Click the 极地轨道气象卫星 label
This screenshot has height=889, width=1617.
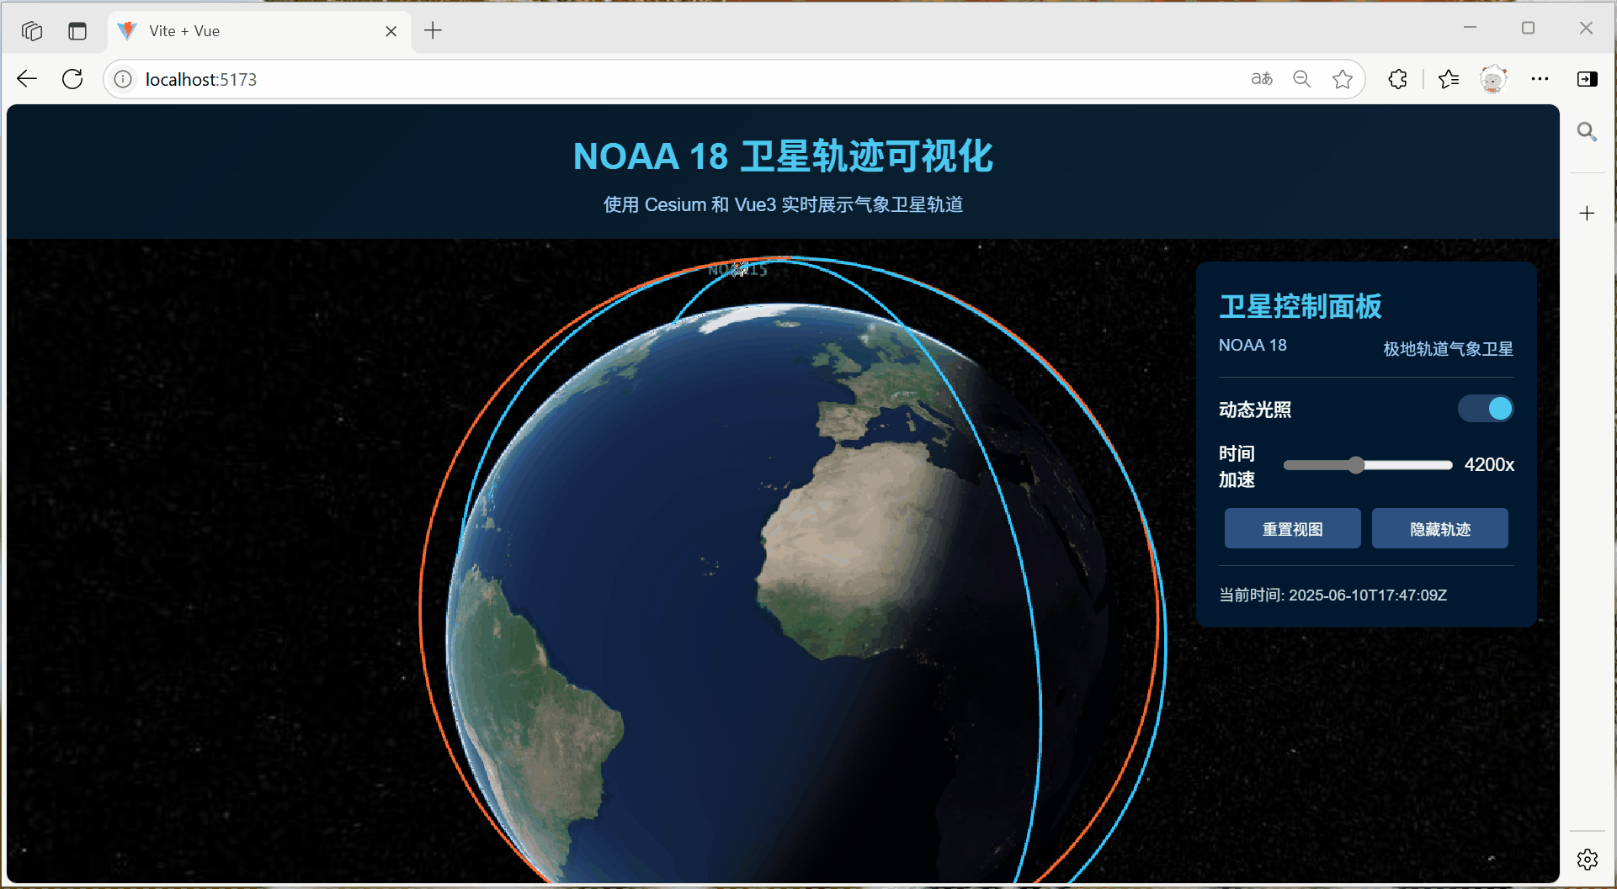click(1449, 349)
